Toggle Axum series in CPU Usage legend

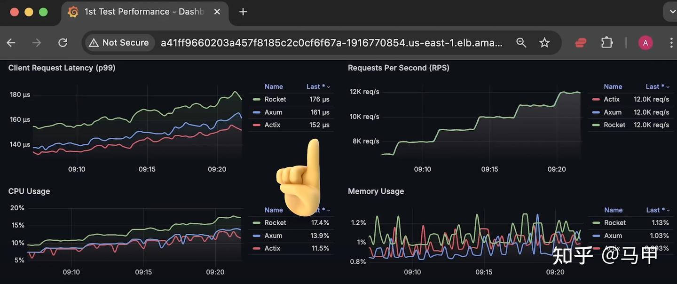pos(273,236)
